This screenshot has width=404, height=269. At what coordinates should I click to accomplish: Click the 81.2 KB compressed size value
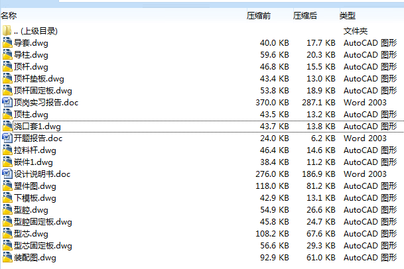[321, 186]
